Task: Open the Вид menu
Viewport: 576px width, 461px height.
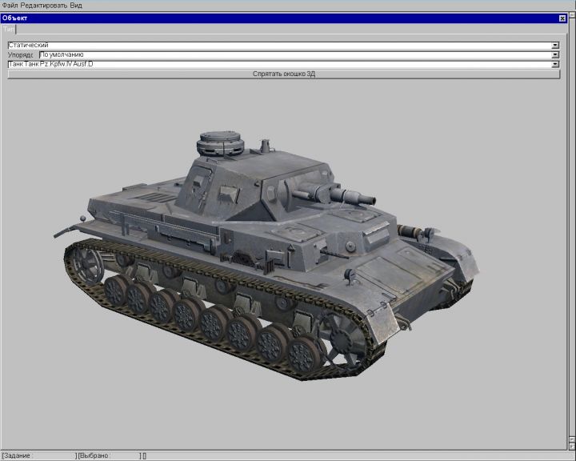Action: pyautogui.click(x=76, y=5)
